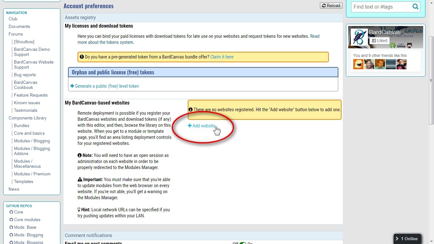Toggle Email me on post comments switch

coord(243,243)
